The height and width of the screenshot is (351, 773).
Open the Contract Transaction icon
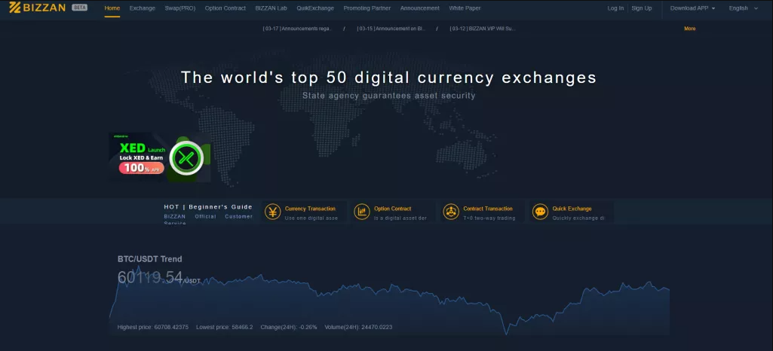pos(450,212)
